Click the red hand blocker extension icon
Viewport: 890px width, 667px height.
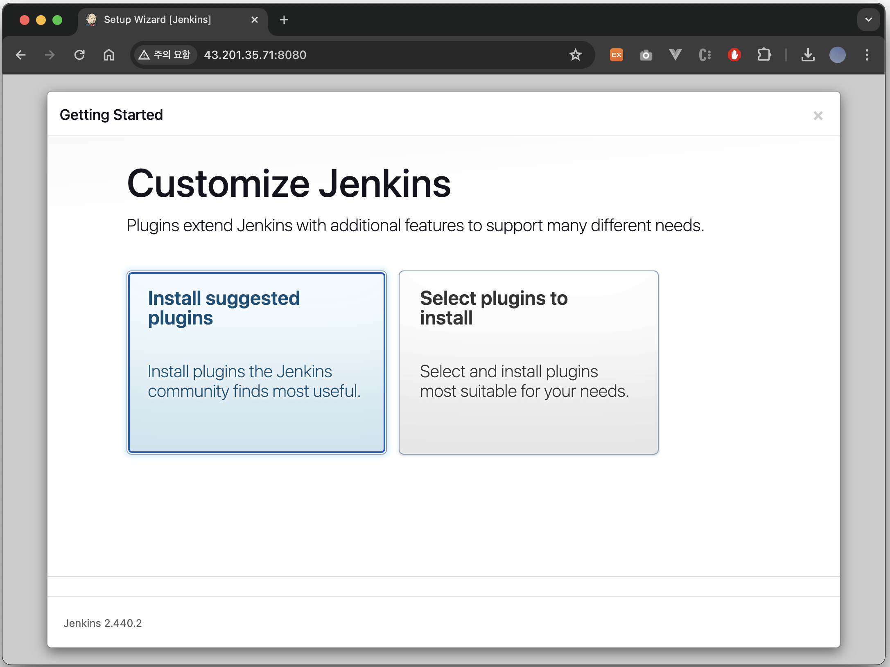point(734,55)
